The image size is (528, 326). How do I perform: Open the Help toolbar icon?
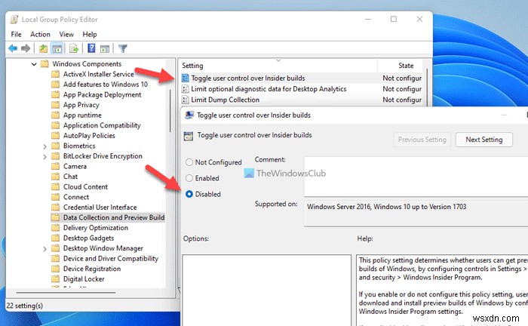91,48
